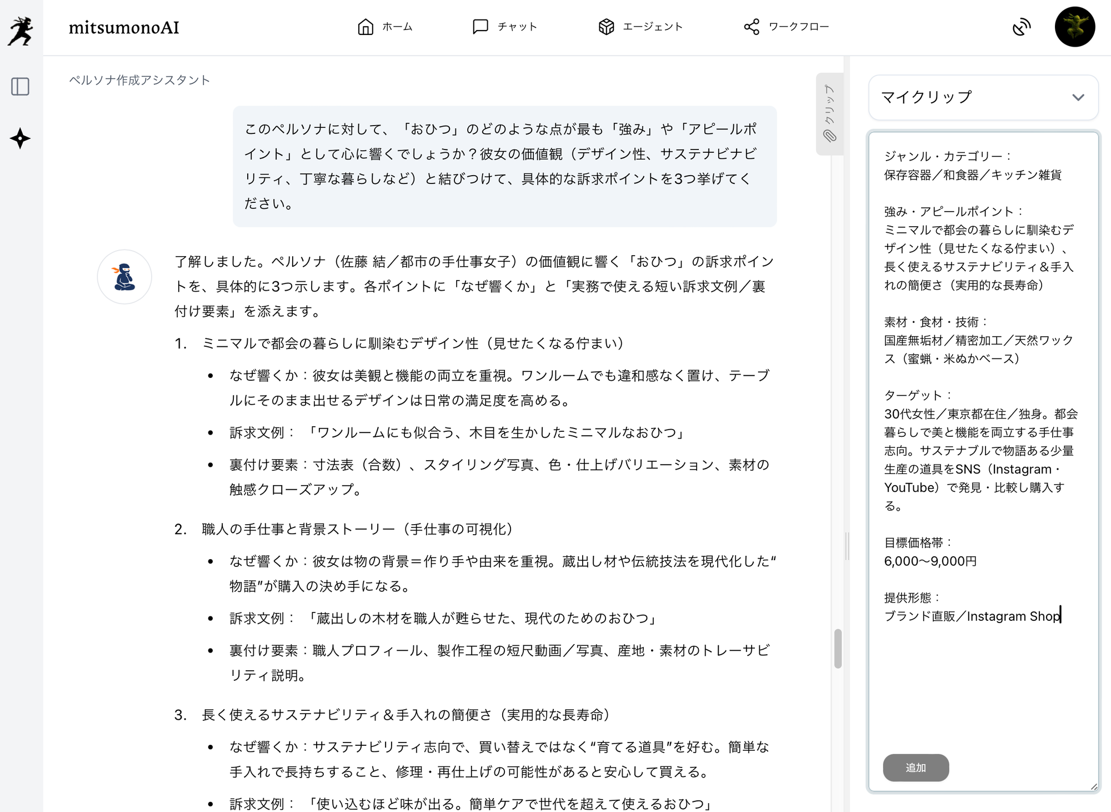Click the agent cube icon
The image size is (1111, 812).
coord(606,27)
